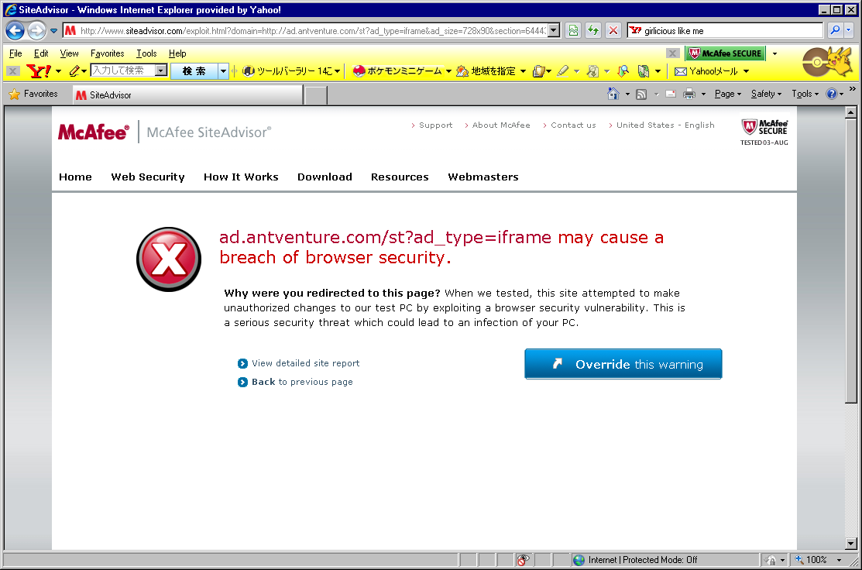Click the 検索 search button
The height and width of the screenshot is (570, 862).
pyautogui.click(x=194, y=71)
